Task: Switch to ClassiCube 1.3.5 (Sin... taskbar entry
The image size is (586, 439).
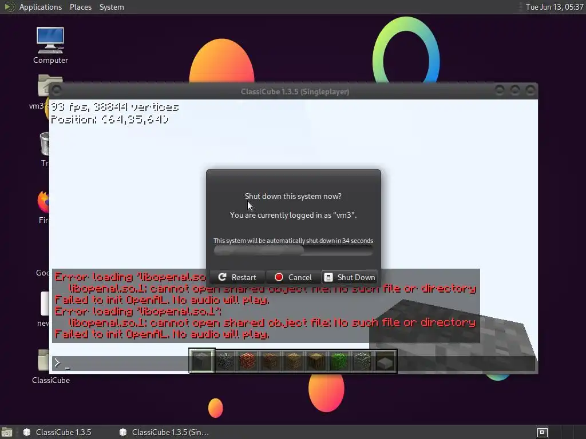Action: [x=164, y=432]
